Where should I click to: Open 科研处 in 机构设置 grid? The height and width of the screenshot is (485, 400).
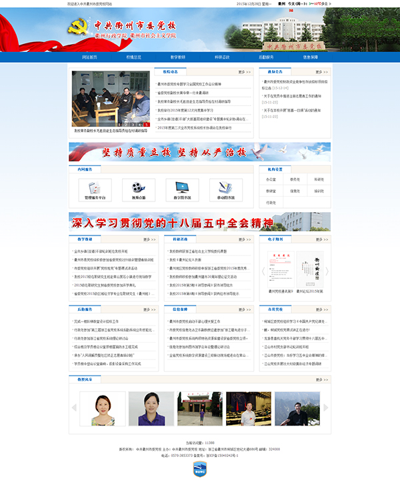click(319, 179)
